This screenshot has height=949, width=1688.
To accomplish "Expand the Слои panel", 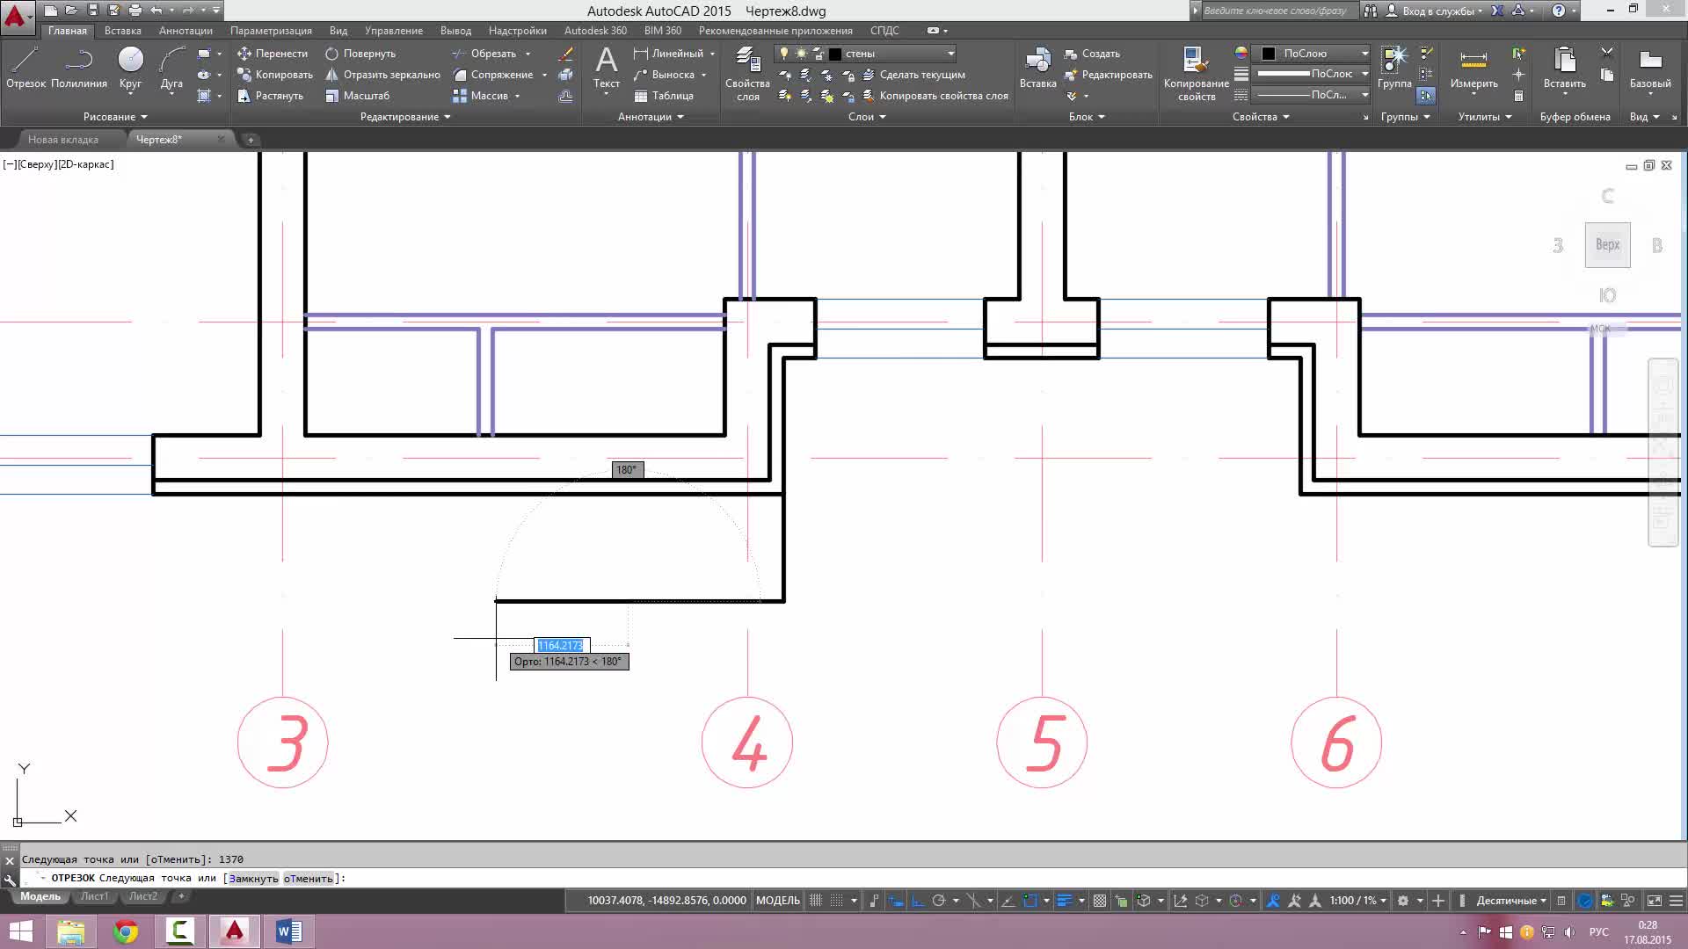I will pos(867,117).
